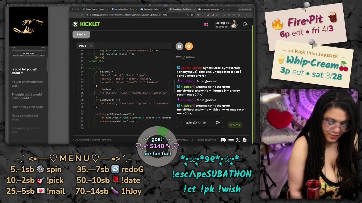The image size is (362, 203).
Task: Click the BACK button
Action: (x=81, y=34)
